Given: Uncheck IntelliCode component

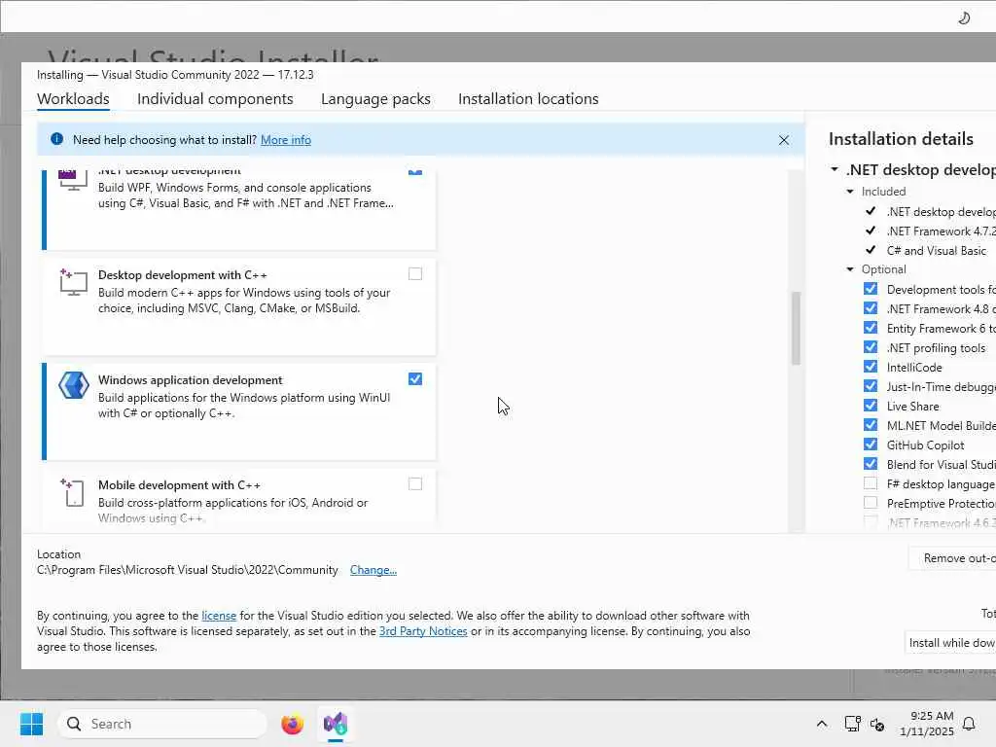Looking at the screenshot, I should [871, 367].
